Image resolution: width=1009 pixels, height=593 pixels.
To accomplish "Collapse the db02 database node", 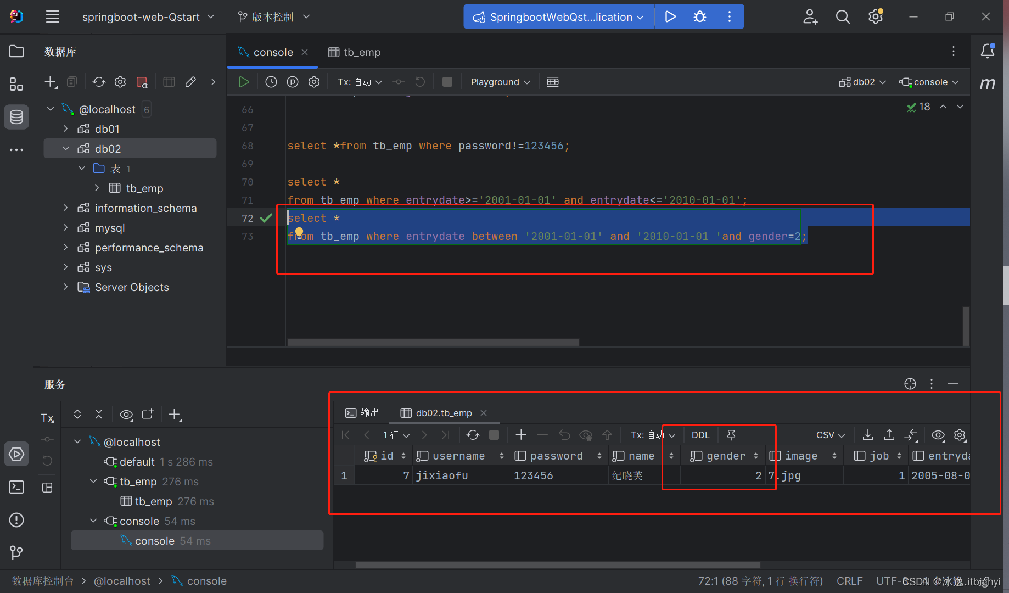I will pyautogui.click(x=66, y=148).
